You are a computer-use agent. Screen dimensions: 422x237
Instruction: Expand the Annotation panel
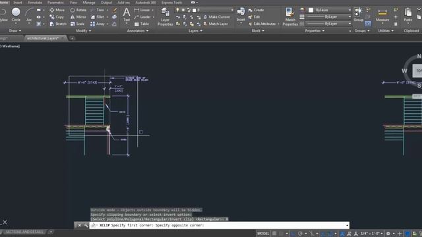pyautogui.click(x=138, y=31)
